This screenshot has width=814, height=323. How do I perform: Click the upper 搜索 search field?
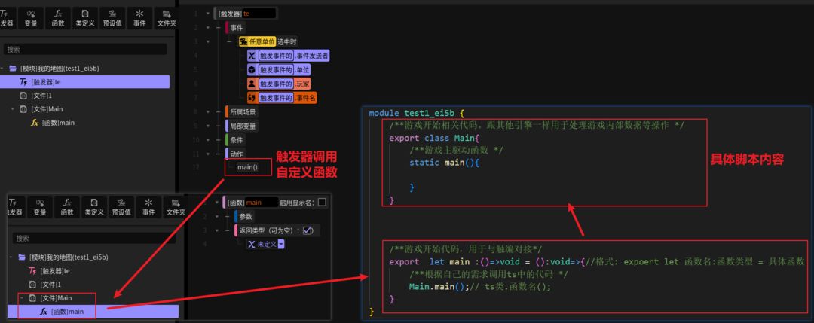tap(85, 49)
